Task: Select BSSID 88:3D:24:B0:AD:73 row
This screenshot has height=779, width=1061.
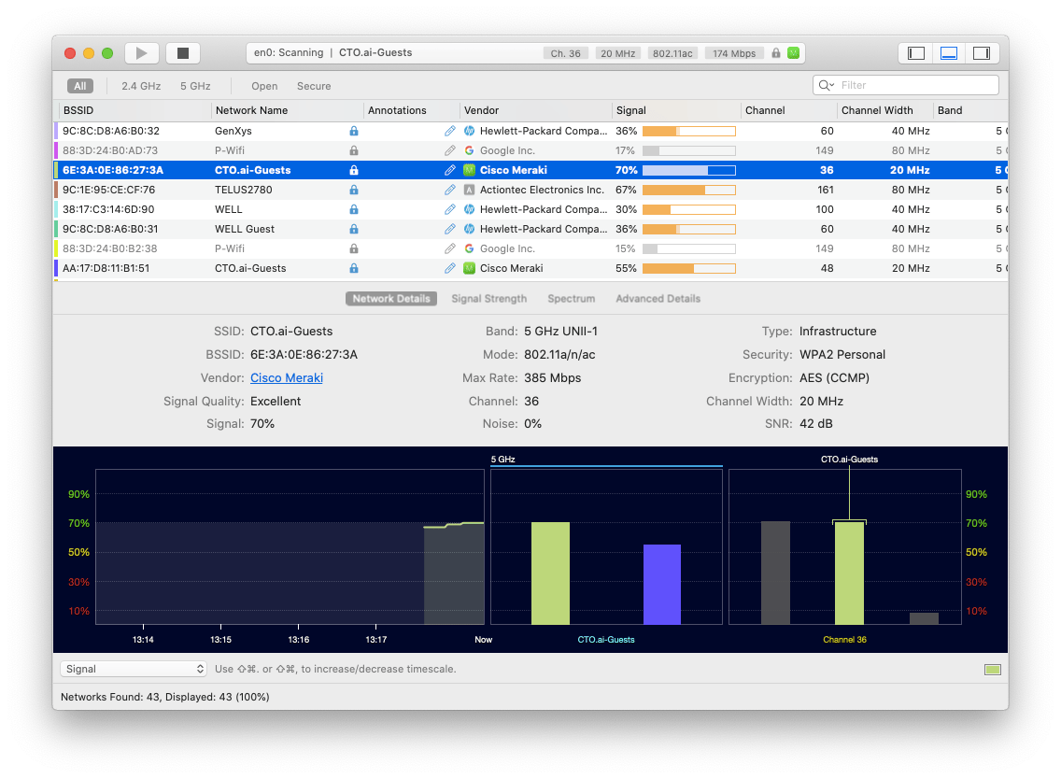Action: pyautogui.click(x=530, y=150)
